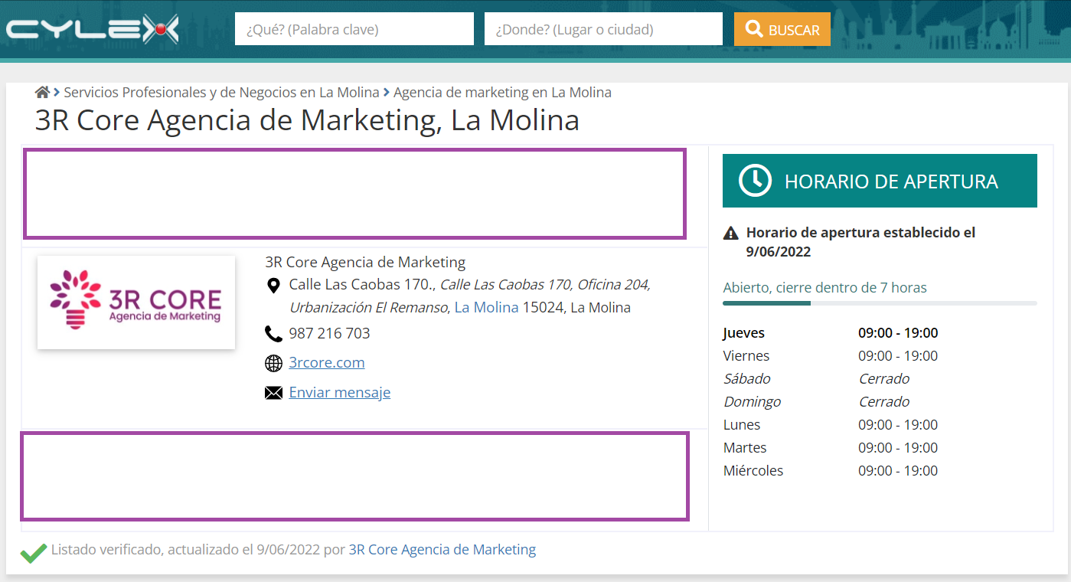Viewport: 1071px width, 582px height.
Task: Click the phone number 987 216 703
Action: [x=329, y=334]
